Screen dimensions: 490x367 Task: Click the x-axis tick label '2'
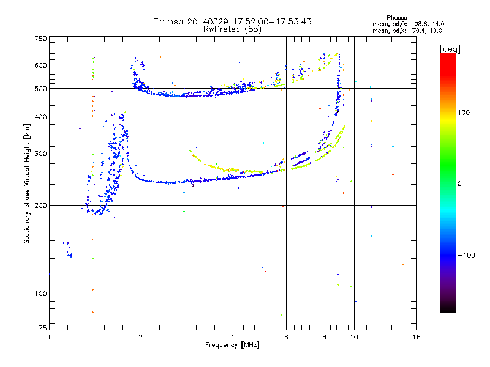tap(141, 337)
